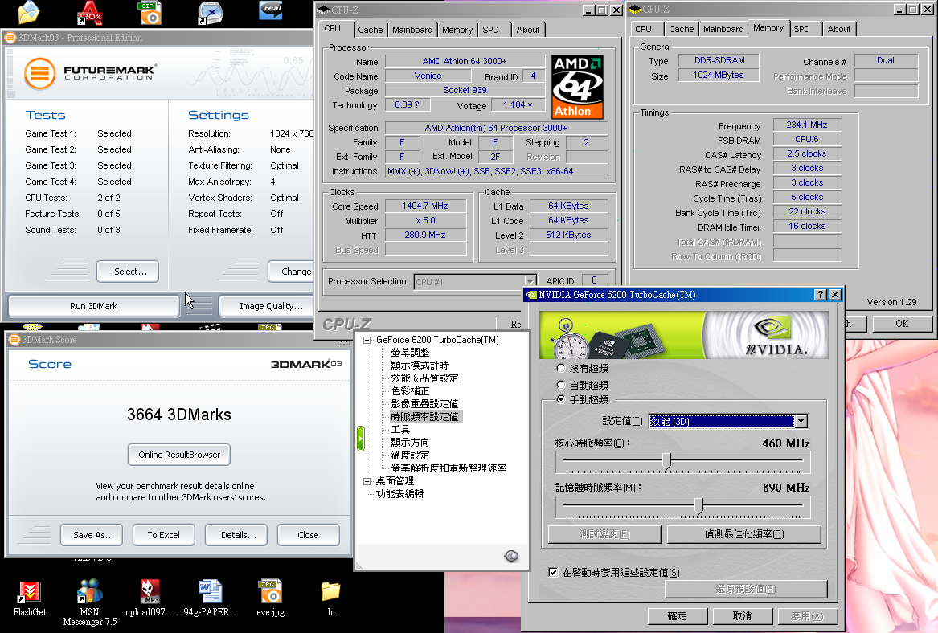
Task: Open the MSN Messenger 7.5 desktop icon
Action: (90, 592)
